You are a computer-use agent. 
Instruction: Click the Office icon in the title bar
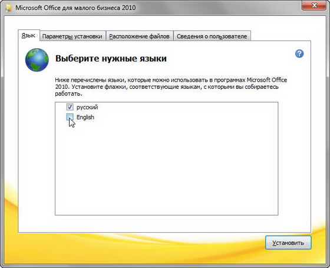coord(9,8)
